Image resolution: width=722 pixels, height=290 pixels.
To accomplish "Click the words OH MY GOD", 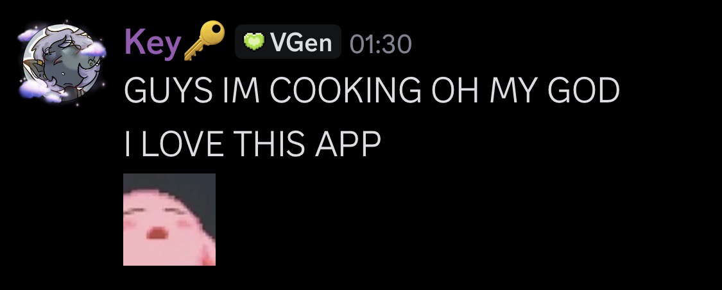I will click(526, 90).
